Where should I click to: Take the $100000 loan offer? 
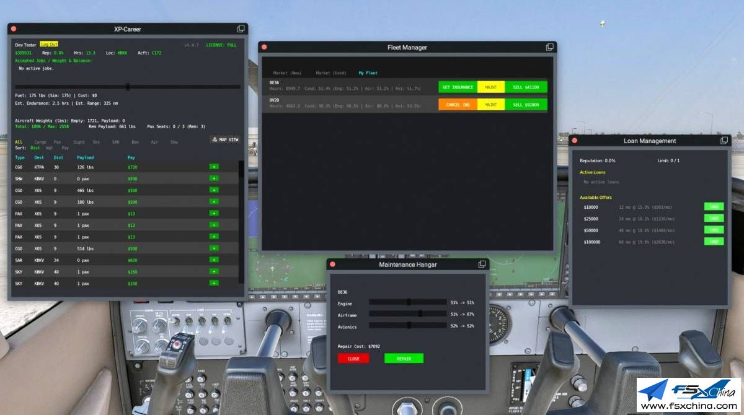pyautogui.click(x=714, y=242)
